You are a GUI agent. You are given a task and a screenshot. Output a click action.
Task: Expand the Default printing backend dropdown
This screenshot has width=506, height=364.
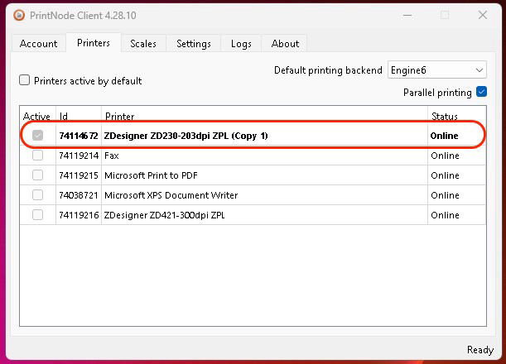click(436, 70)
